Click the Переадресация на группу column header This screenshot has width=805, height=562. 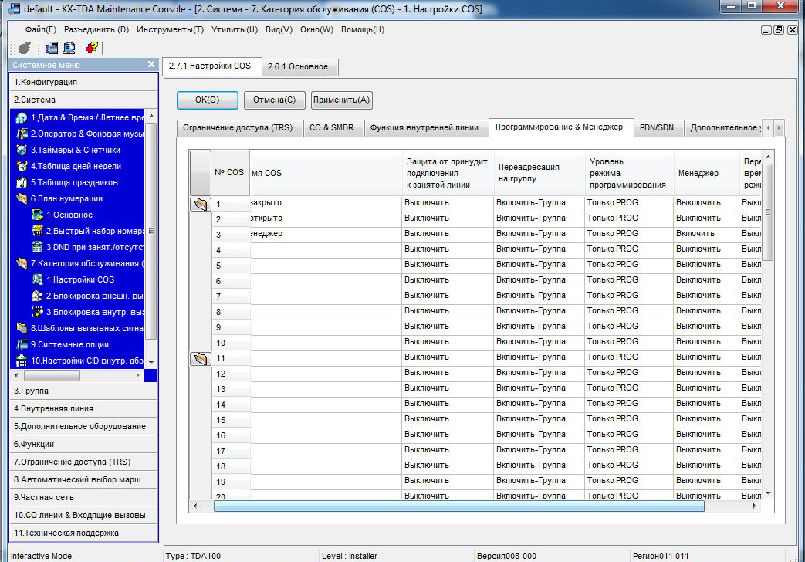539,173
